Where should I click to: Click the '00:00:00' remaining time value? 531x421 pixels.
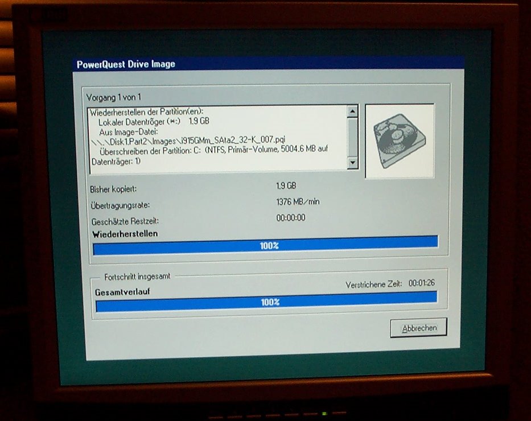pyautogui.click(x=291, y=217)
